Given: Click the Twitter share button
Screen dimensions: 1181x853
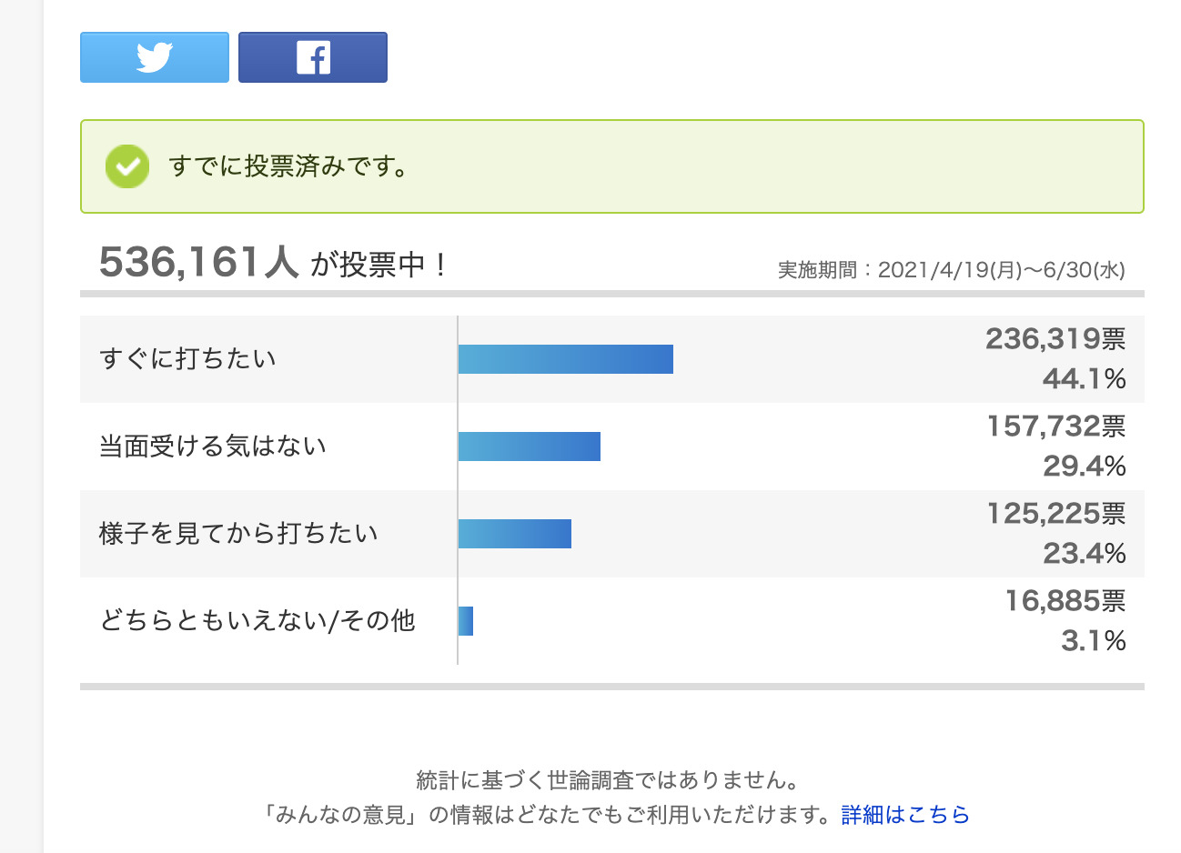Looking at the screenshot, I should [155, 57].
